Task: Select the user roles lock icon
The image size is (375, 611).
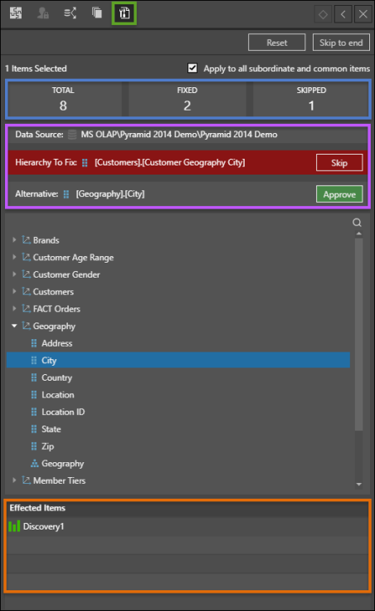Action: point(43,13)
